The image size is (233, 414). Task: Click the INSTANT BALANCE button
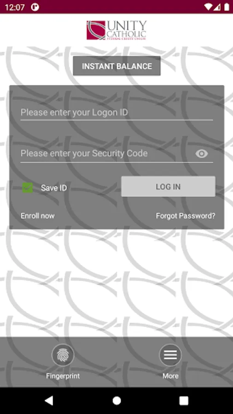click(117, 66)
